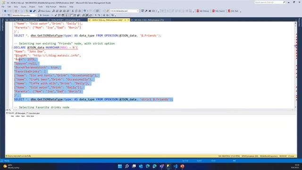Click the magnifier in Quick Launch box
Image resolution: width=302 pixels, height=170 pixels.
pyautogui.click(x=284, y=2)
